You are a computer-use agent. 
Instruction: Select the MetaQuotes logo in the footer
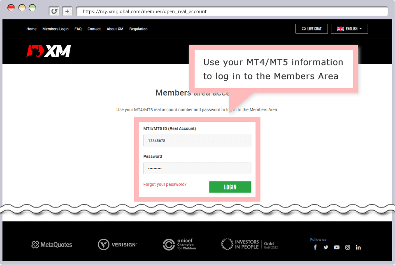click(x=52, y=244)
